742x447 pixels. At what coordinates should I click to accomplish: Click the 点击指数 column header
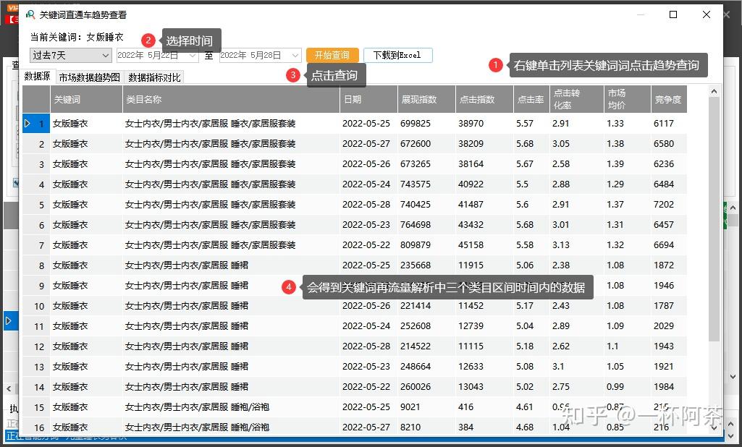pos(484,99)
